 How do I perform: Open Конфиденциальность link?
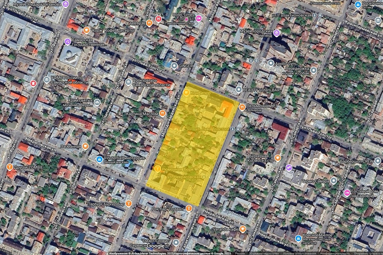pyautogui.click(x=335, y=253)
